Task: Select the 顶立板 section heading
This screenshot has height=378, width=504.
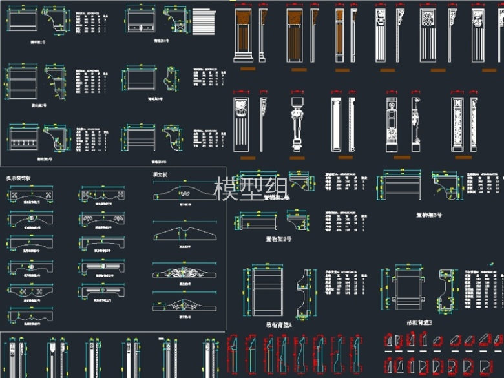Action: [x=161, y=175]
